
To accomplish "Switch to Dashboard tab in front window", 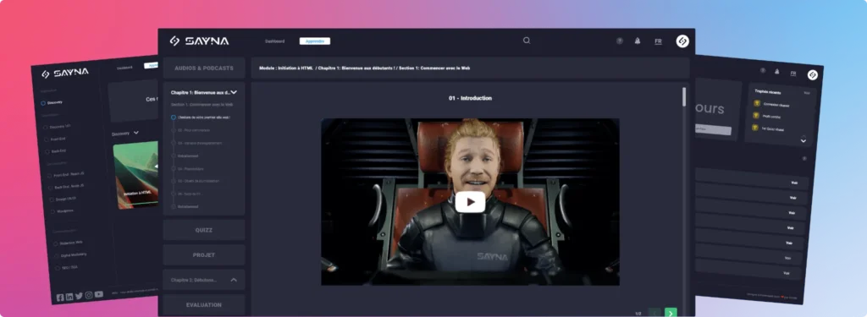I will pyautogui.click(x=275, y=41).
